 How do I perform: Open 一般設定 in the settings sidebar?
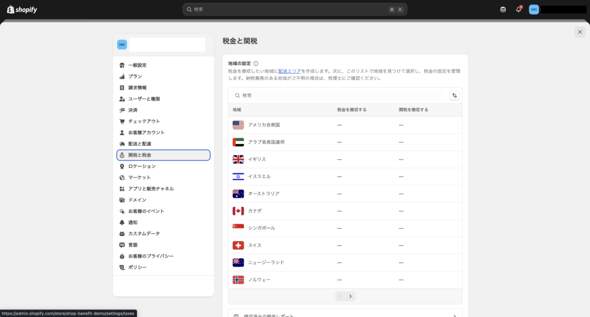(163, 65)
